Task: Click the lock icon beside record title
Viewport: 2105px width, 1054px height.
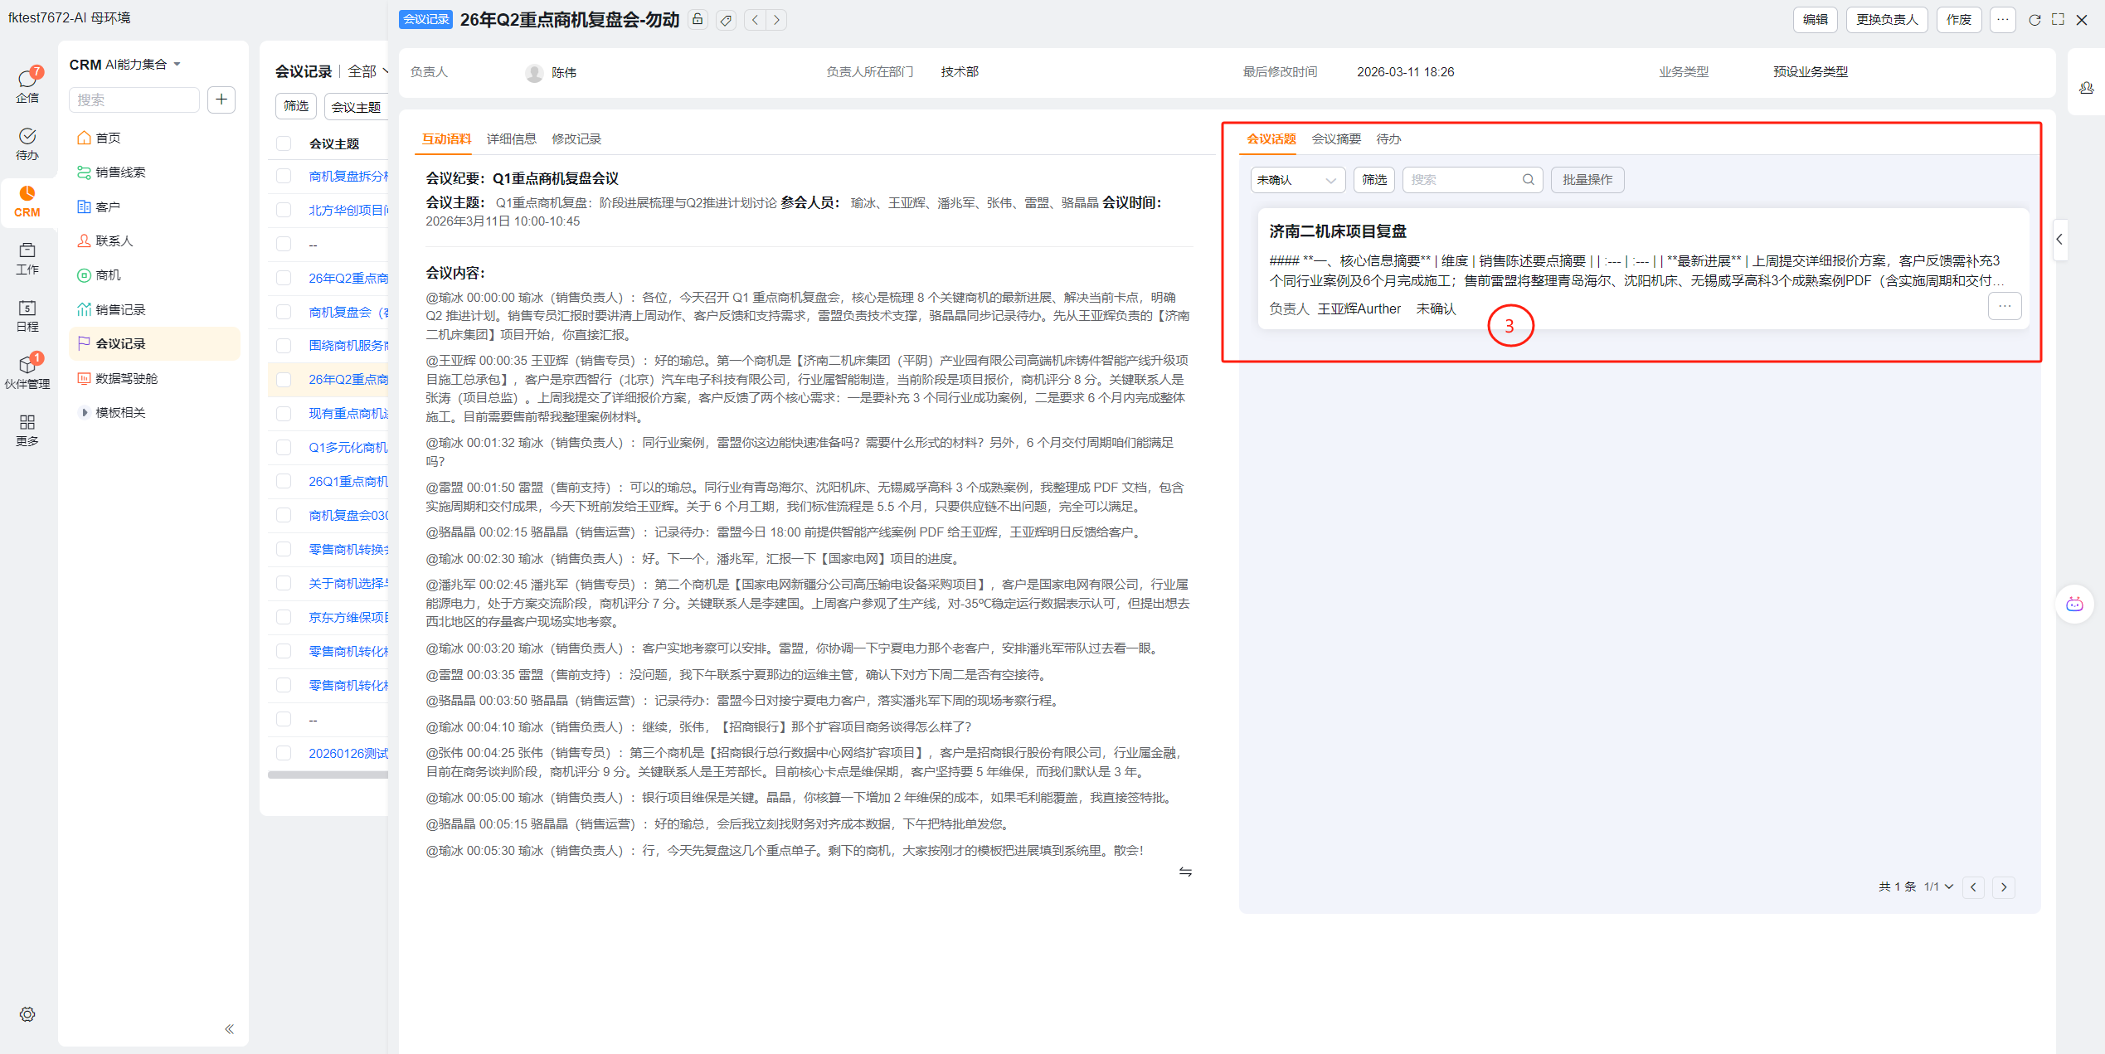Action: coord(698,20)
